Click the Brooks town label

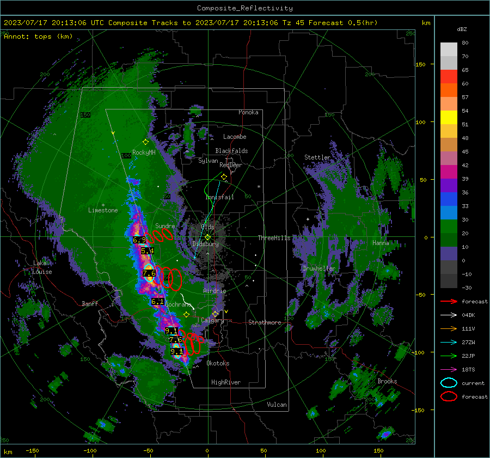coord(387,381)
